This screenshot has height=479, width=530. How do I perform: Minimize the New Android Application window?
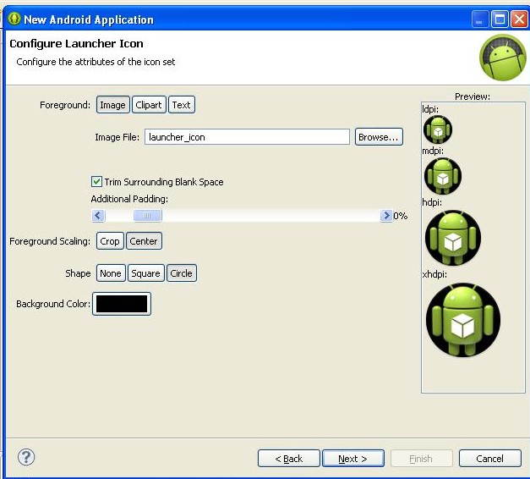480,19
